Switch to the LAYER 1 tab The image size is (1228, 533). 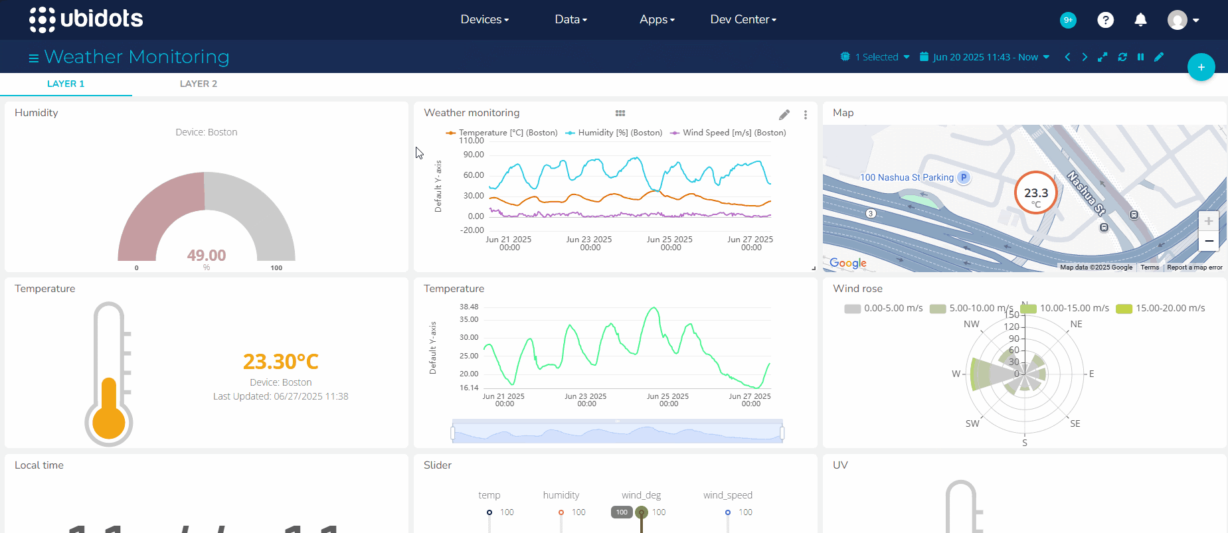(x=66, y=84)
